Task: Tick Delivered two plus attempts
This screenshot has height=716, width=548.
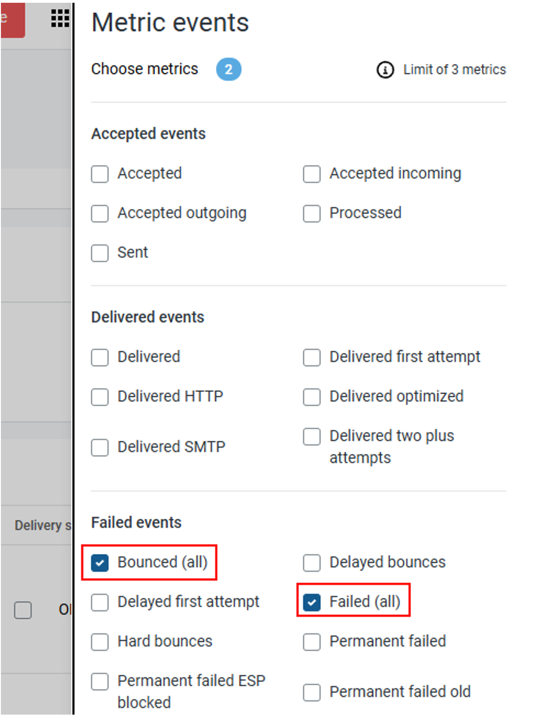Action: pos(311,436)
